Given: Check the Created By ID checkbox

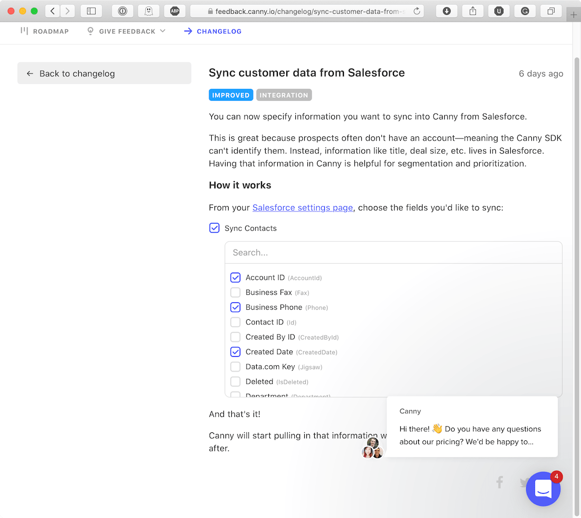Looking at the screenshot, I should tap(235, 337).
